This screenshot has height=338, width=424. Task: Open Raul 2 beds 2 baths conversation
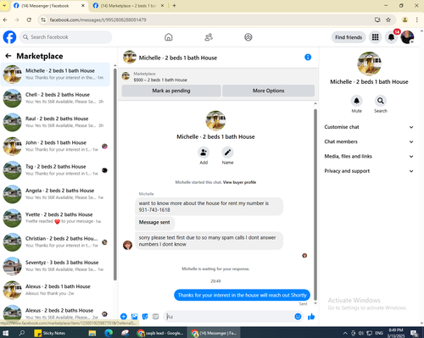click(x=55, y=122)
